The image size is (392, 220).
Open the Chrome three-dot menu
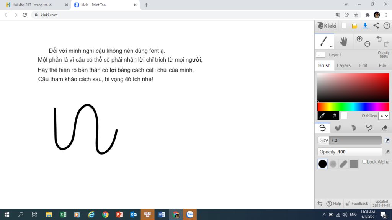point(386,15)
